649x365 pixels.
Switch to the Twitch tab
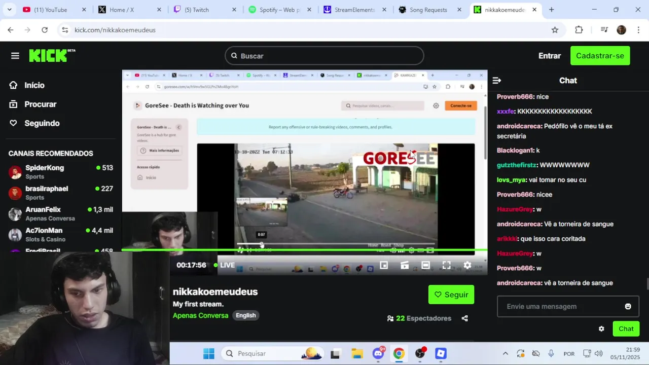coord(204,10)
